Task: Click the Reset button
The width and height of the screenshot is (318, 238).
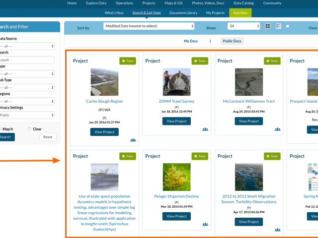Action: pyautogui.click(x=48, y=137)
